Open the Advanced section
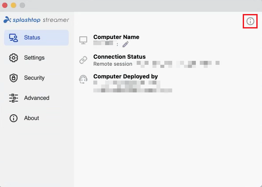Image resolution: width=262 pixels, height=187 pixels. tap(36, 98)
